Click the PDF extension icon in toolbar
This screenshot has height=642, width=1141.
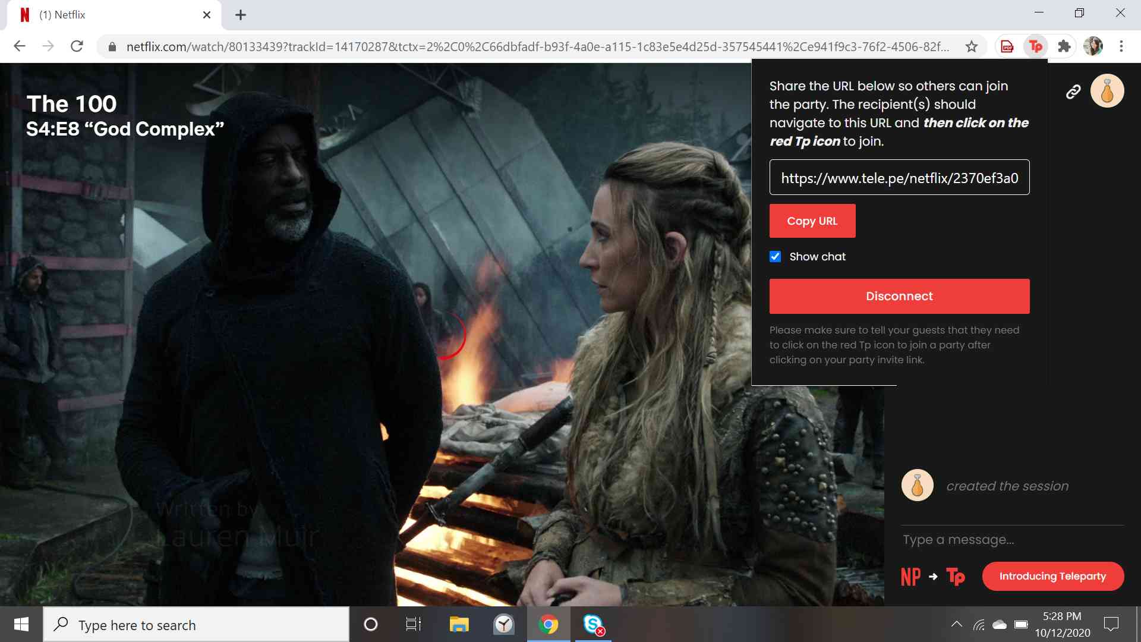point(1007,46)
